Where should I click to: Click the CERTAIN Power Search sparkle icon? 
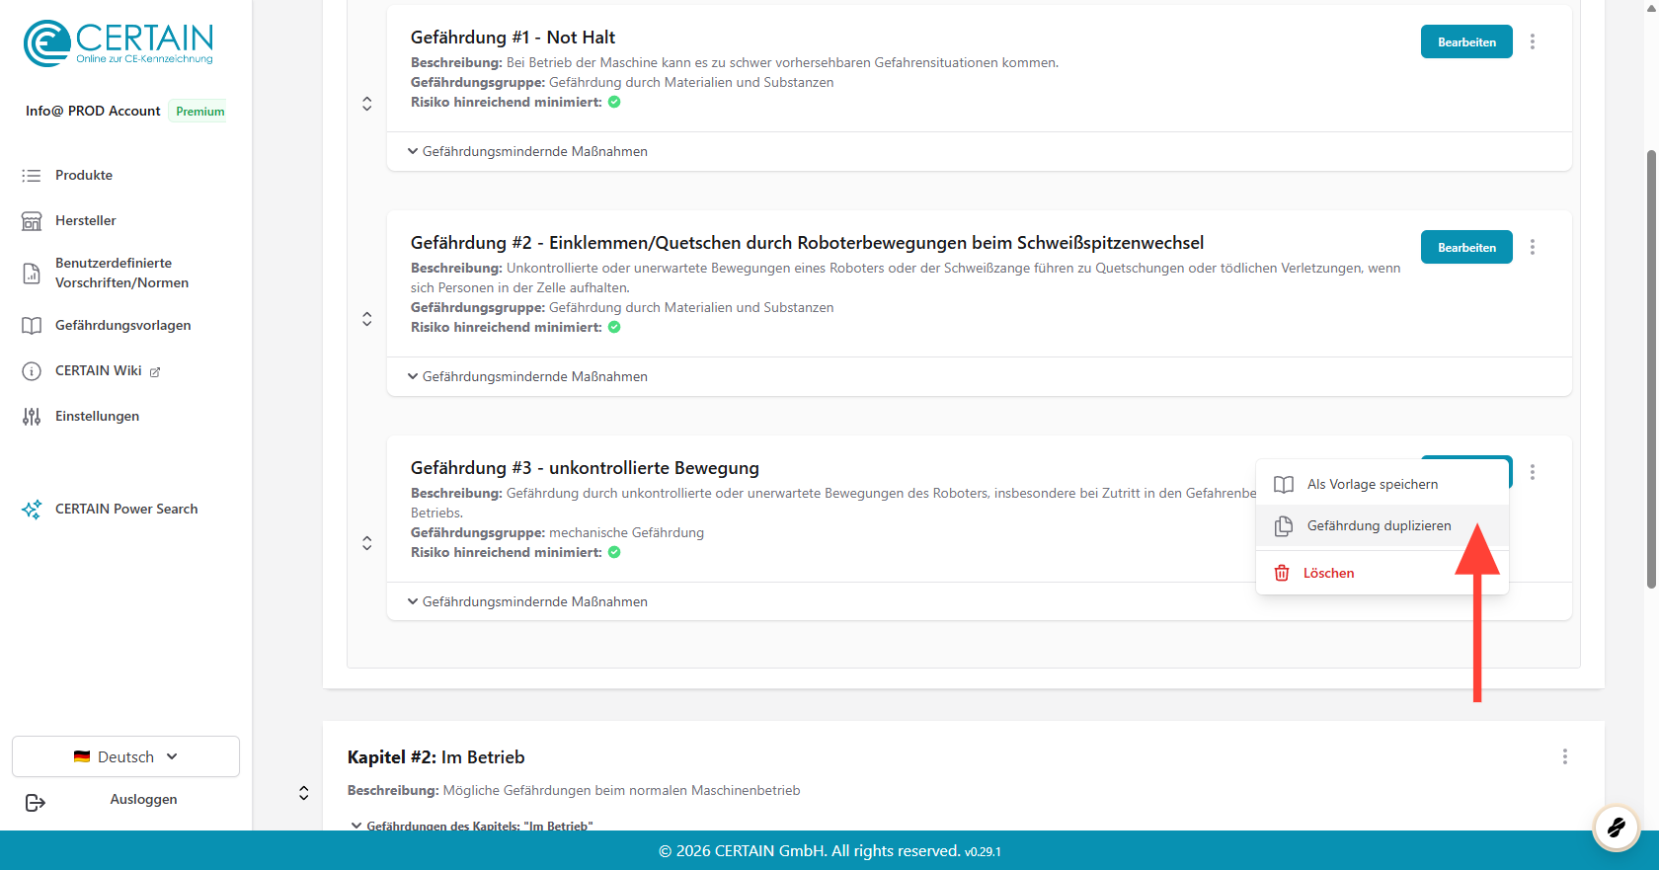point(32,510)
